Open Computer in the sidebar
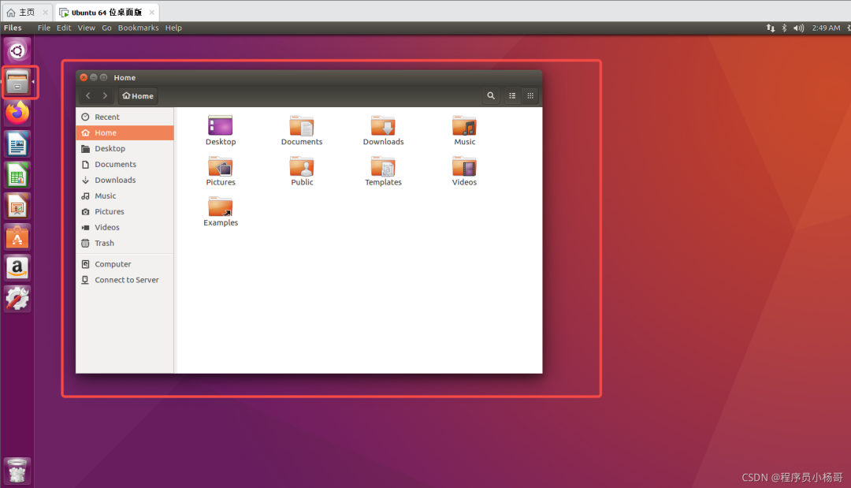Screen dimensions: 851x488 click(124, 264)
